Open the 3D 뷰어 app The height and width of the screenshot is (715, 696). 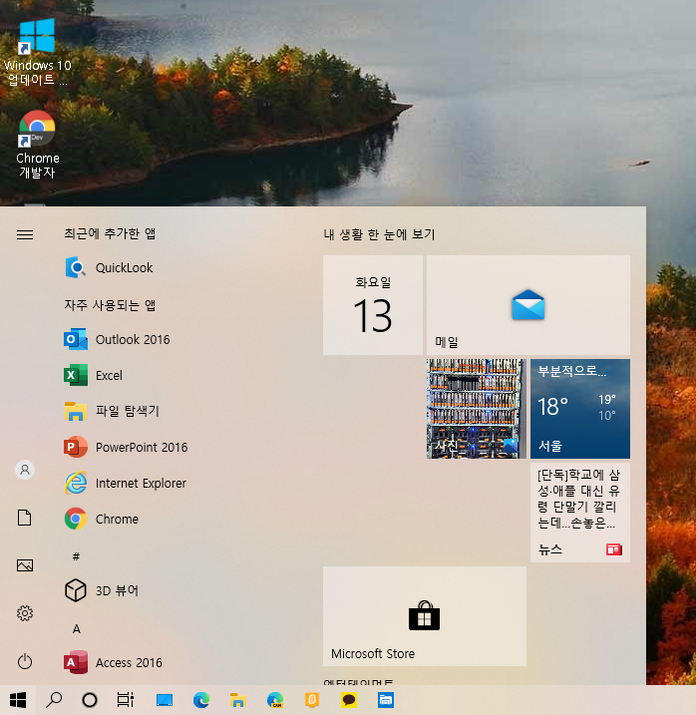116,591
